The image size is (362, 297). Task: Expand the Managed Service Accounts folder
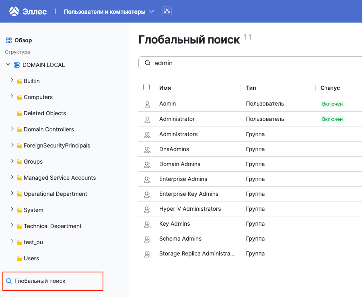click(x=12, y=177)
